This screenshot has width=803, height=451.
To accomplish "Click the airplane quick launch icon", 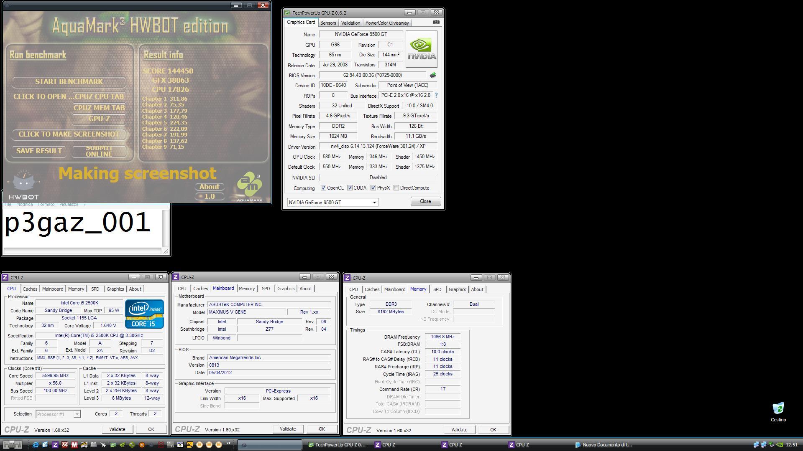I will (x=103, y=445).
